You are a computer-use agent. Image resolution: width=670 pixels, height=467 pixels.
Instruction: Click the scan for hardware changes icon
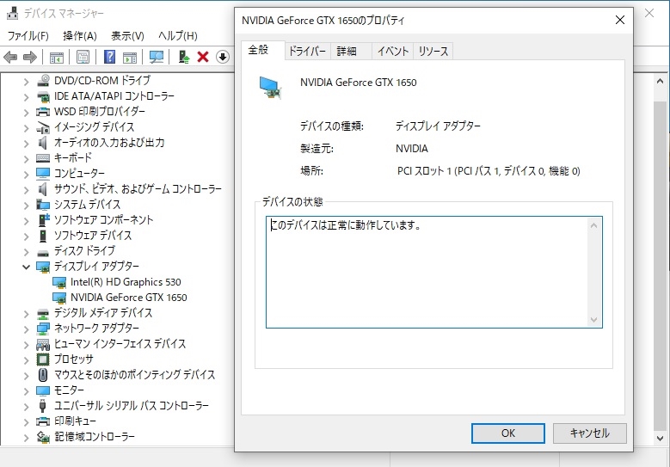pyautogui.click(x=157, y=57)
